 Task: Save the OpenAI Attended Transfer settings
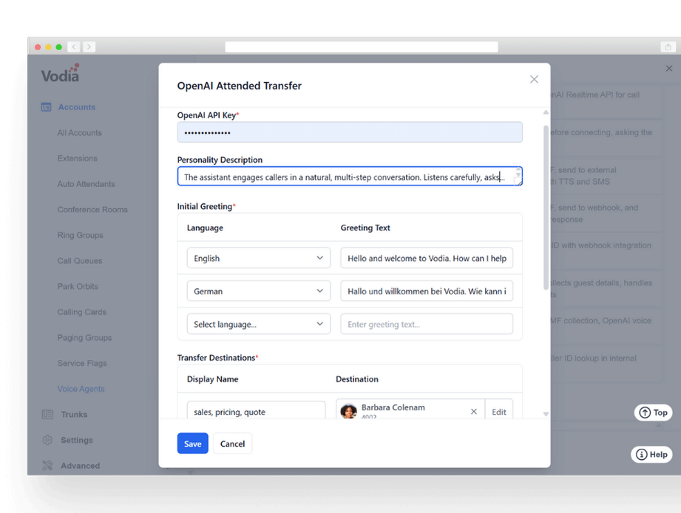(192, 444)
